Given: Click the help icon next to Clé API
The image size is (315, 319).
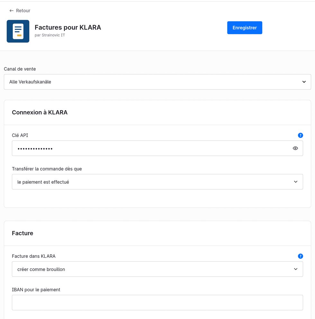Looking at the screenshot, I should tap(301, 135).
